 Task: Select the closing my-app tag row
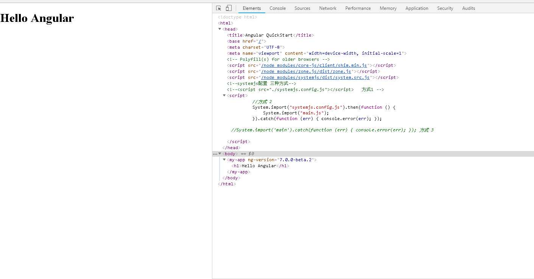coord(238,172)
